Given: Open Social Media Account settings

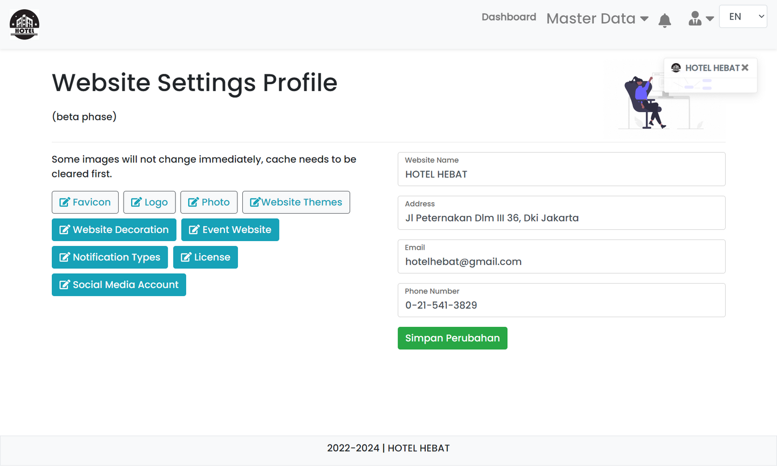Looking at the screenshot, I should pos(119,285).
